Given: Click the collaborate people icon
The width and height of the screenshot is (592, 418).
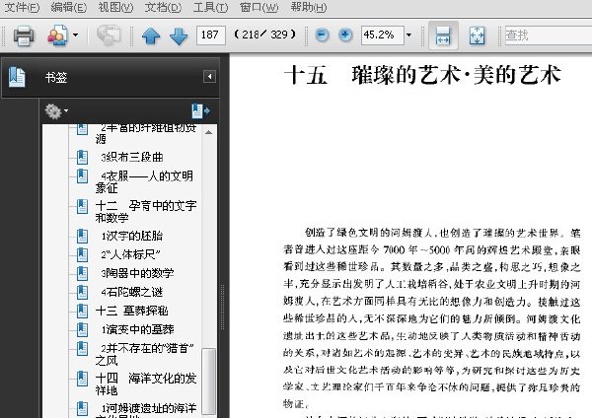Looking at the screenshot, I should (57, 35).
